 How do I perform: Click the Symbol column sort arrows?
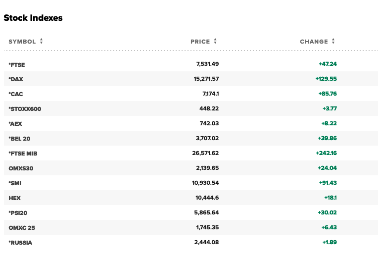coord(42,42)
